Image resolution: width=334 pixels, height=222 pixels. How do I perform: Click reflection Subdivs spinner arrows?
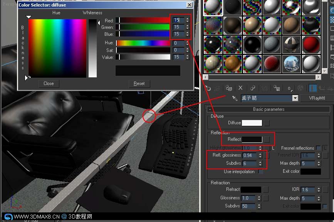pyautogui.click(x=260, y=163)
